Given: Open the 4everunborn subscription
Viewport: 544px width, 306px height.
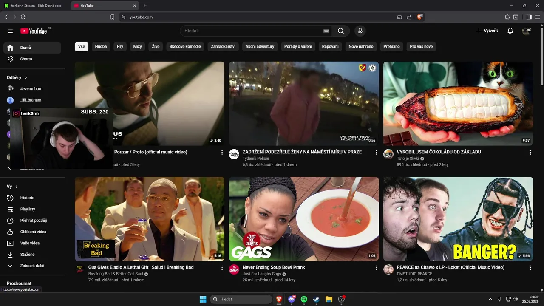Looking at the screenshot, I should (32, 89).
